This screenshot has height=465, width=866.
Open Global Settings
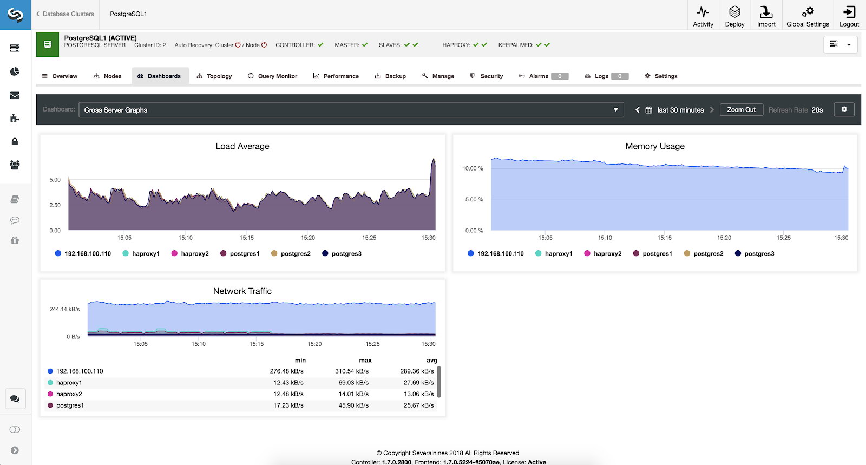pyautogui.click(x=808, y=16)
